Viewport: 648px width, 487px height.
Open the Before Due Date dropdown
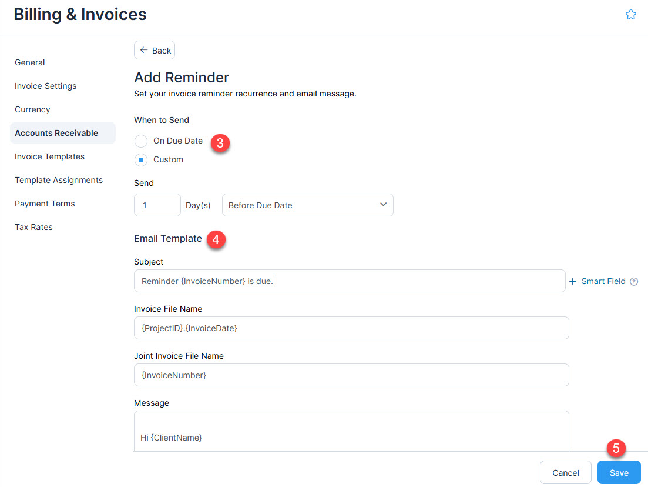(307, 205)
